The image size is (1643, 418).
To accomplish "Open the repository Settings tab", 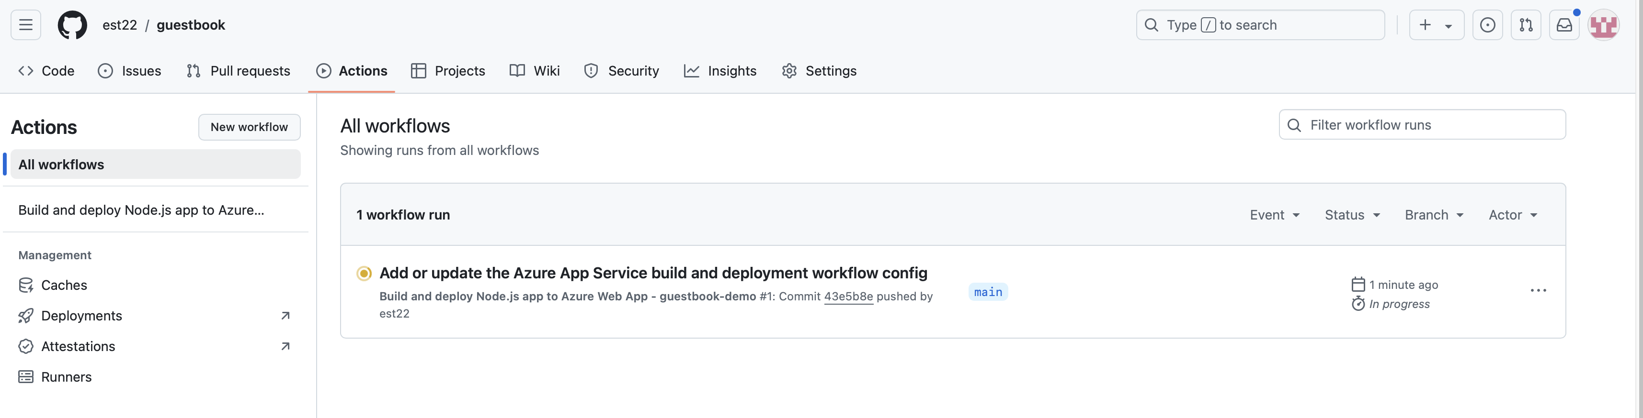I will (x=819, y=71).
